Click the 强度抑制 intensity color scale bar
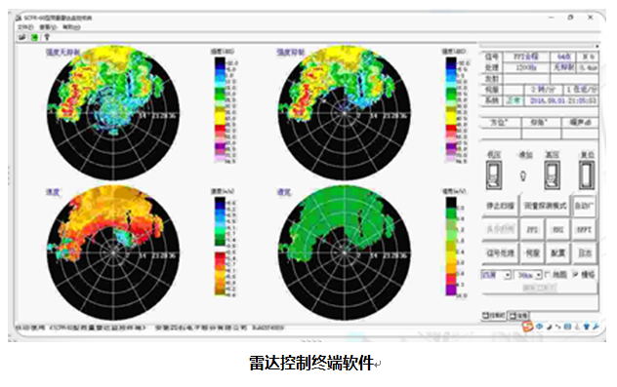The height and width of the screenshot is (387, 617). coord(451,109)
